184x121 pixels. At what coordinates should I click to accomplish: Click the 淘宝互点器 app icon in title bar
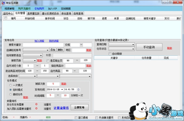coord(3,3)
